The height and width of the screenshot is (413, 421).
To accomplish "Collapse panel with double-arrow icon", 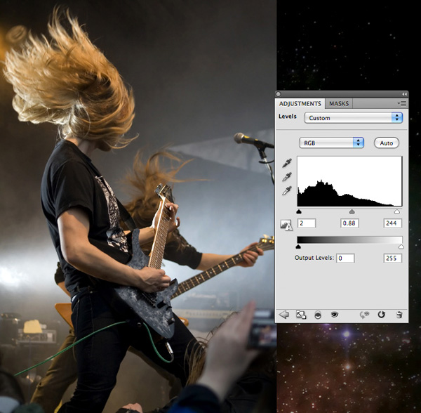I will (404, 94).
